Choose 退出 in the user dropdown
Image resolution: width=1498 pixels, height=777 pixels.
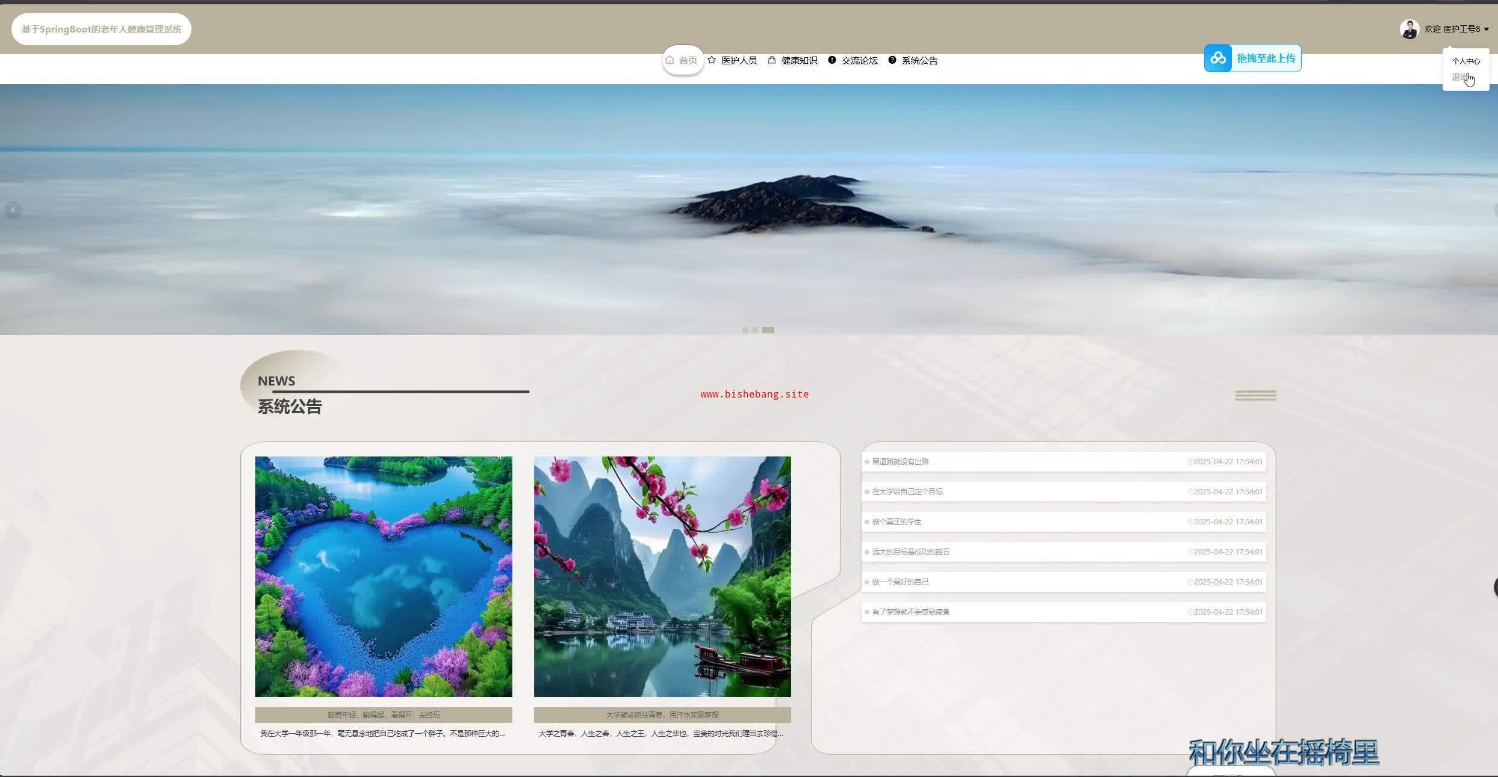coord(1459,77)
